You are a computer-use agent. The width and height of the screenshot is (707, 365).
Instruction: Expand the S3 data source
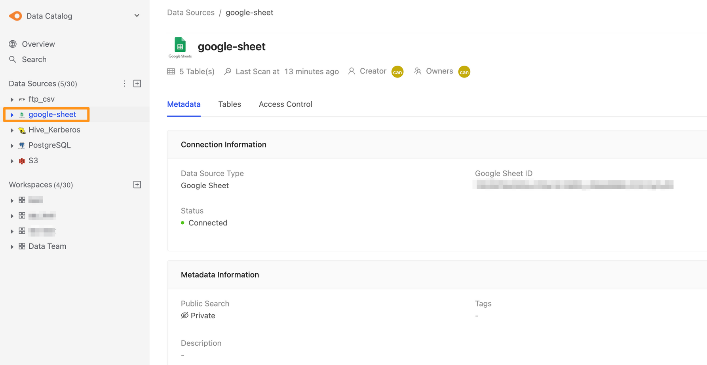pos(12,161)
